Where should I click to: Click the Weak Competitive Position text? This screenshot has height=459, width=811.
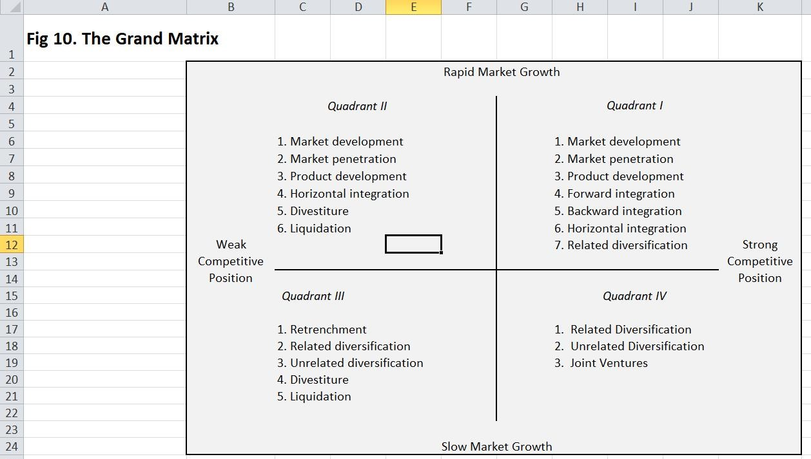click(230, 261)
